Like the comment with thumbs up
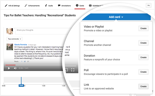Viewport: 155px width, 96px height. click(25, 61)
